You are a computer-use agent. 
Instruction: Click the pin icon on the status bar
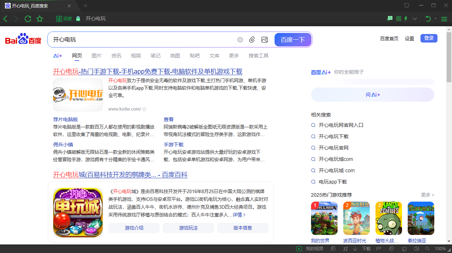coord(345,249)
